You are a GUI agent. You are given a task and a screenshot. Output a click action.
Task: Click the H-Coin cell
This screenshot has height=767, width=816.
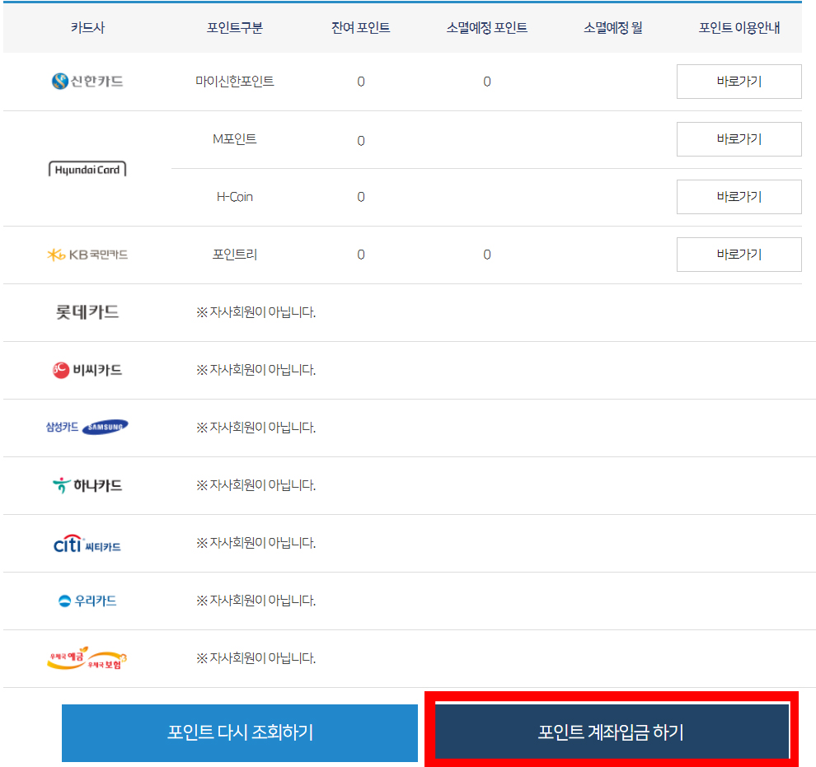[235, 197]
